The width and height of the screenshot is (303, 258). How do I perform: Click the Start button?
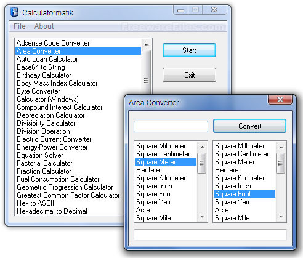click(189, 50)
